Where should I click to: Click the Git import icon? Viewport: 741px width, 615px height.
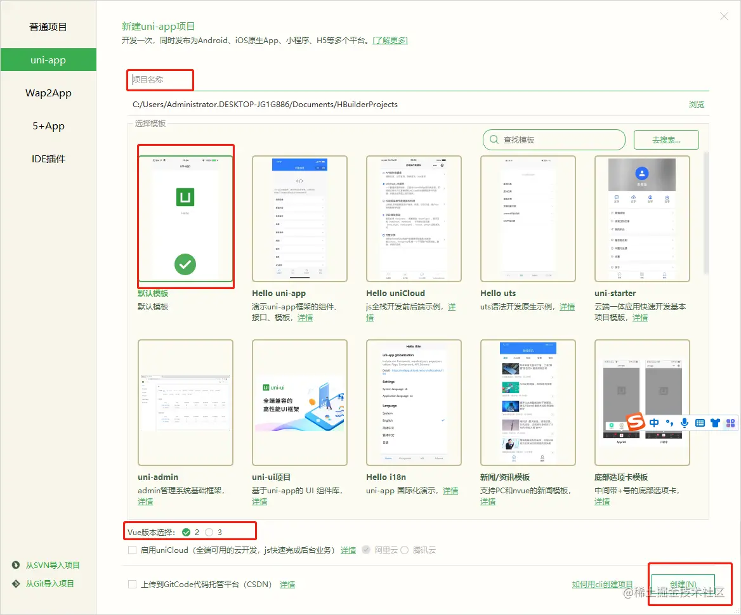pyautogui.click(x=16, y=583)
